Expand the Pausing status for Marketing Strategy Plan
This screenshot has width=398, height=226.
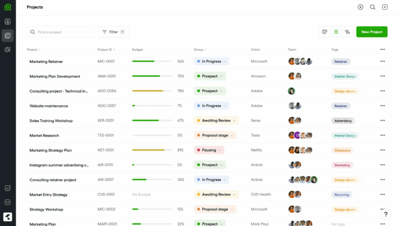tap(209, 150)
